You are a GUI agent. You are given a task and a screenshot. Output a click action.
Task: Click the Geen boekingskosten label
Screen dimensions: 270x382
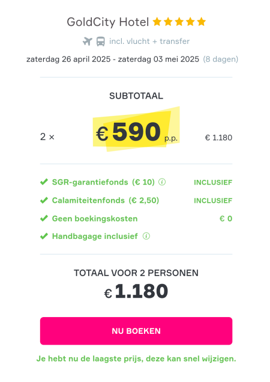[95, 218]
